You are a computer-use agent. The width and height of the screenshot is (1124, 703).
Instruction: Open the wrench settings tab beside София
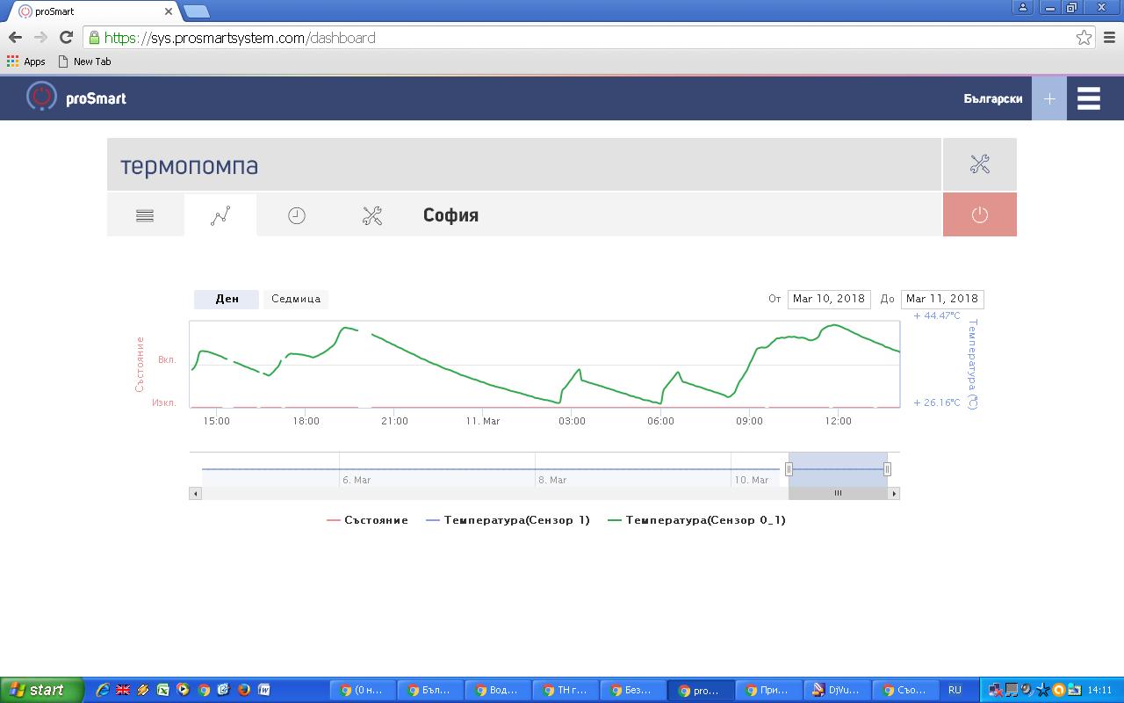(372, 215)
